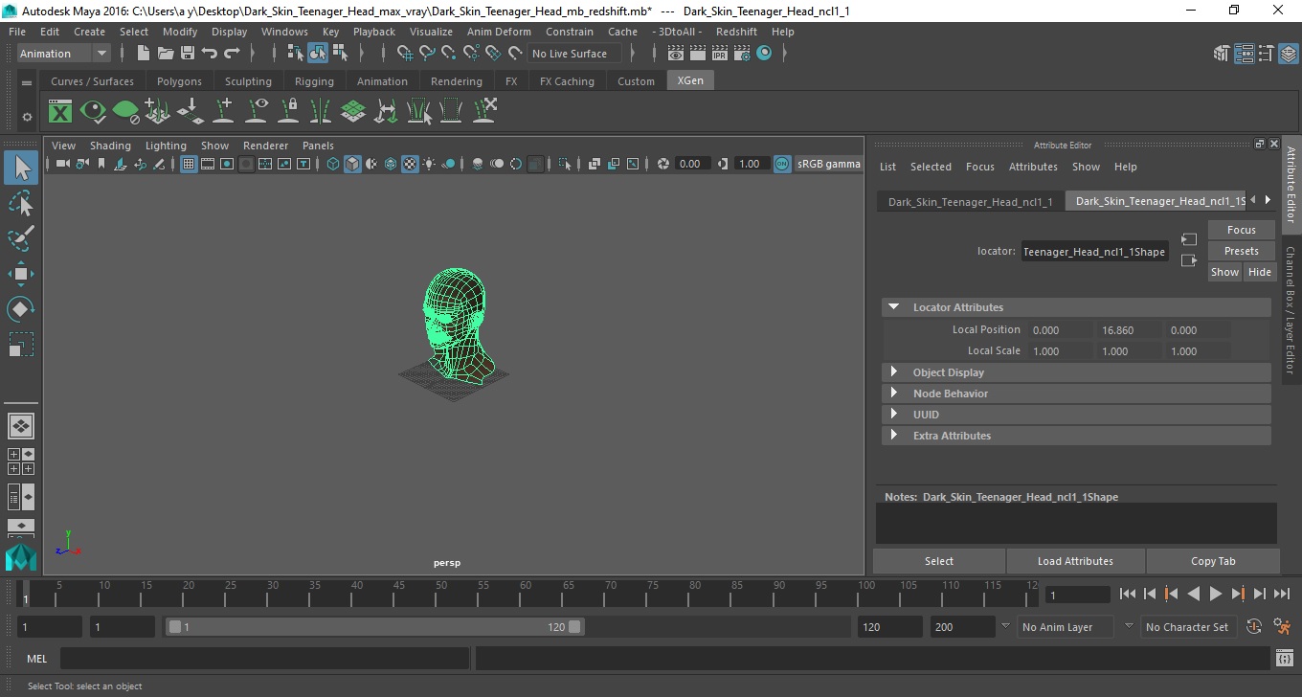Open the XGen window shelf icon

(60, 111)
